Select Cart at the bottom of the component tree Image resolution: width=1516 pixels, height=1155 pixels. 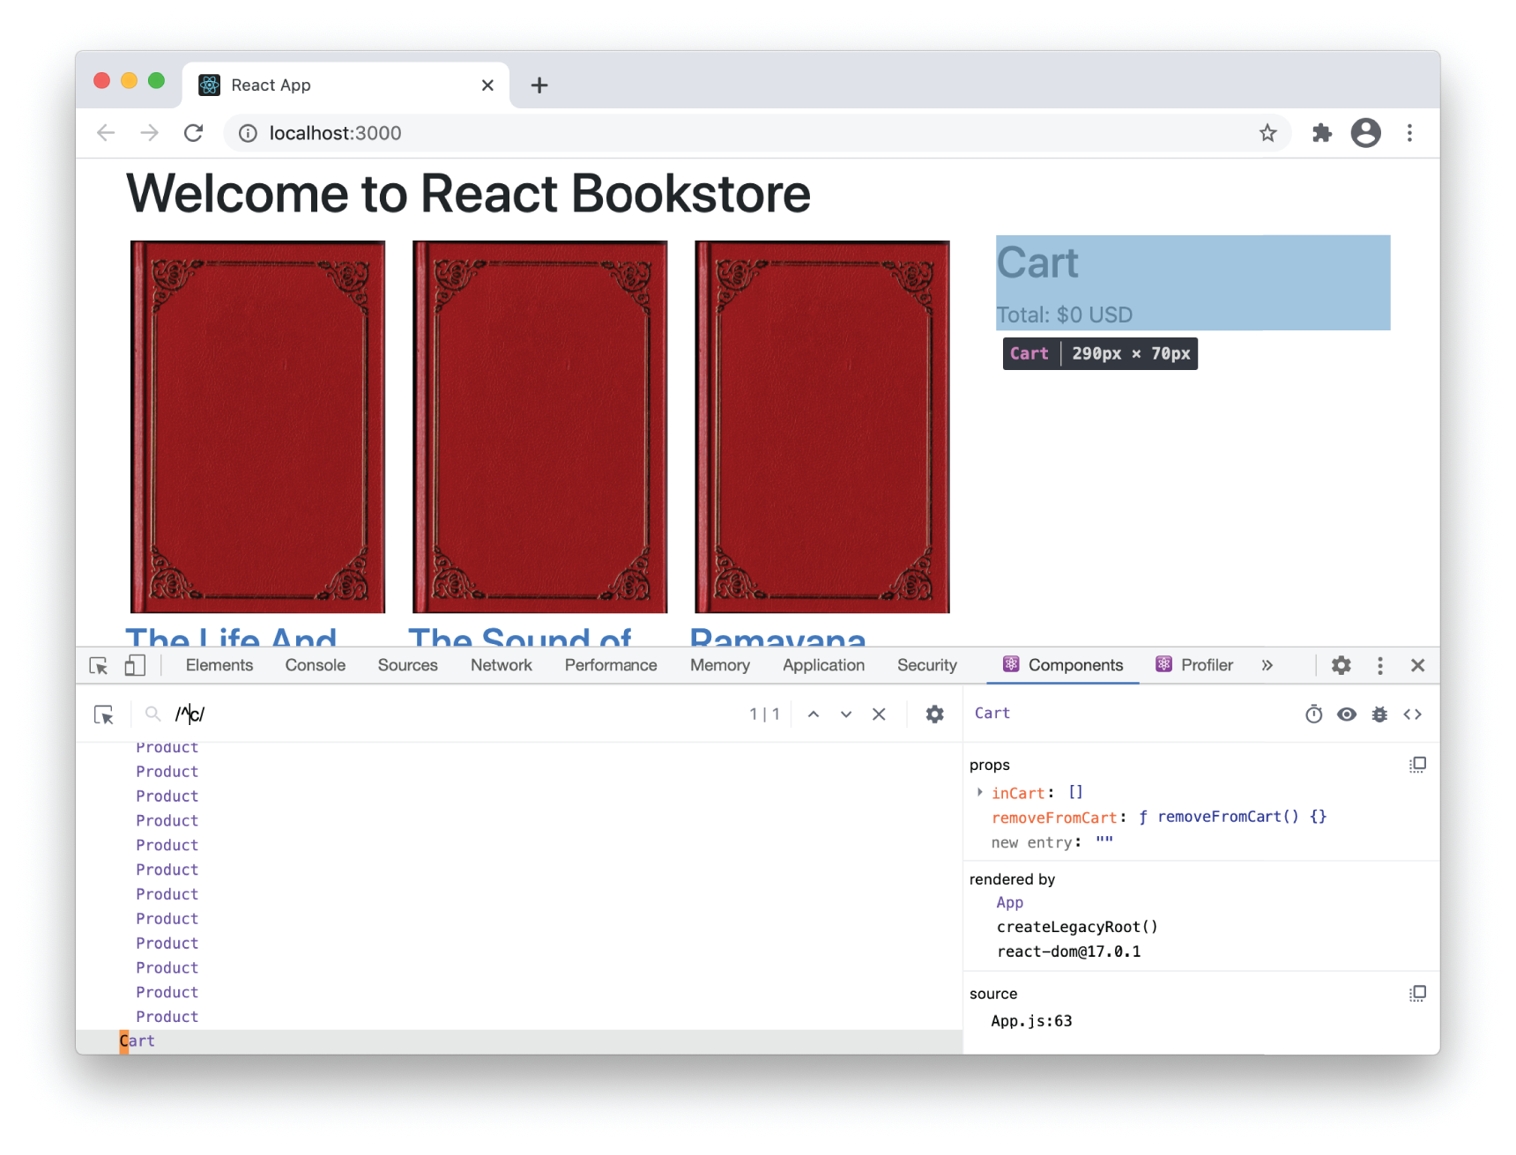[137, 1040]
